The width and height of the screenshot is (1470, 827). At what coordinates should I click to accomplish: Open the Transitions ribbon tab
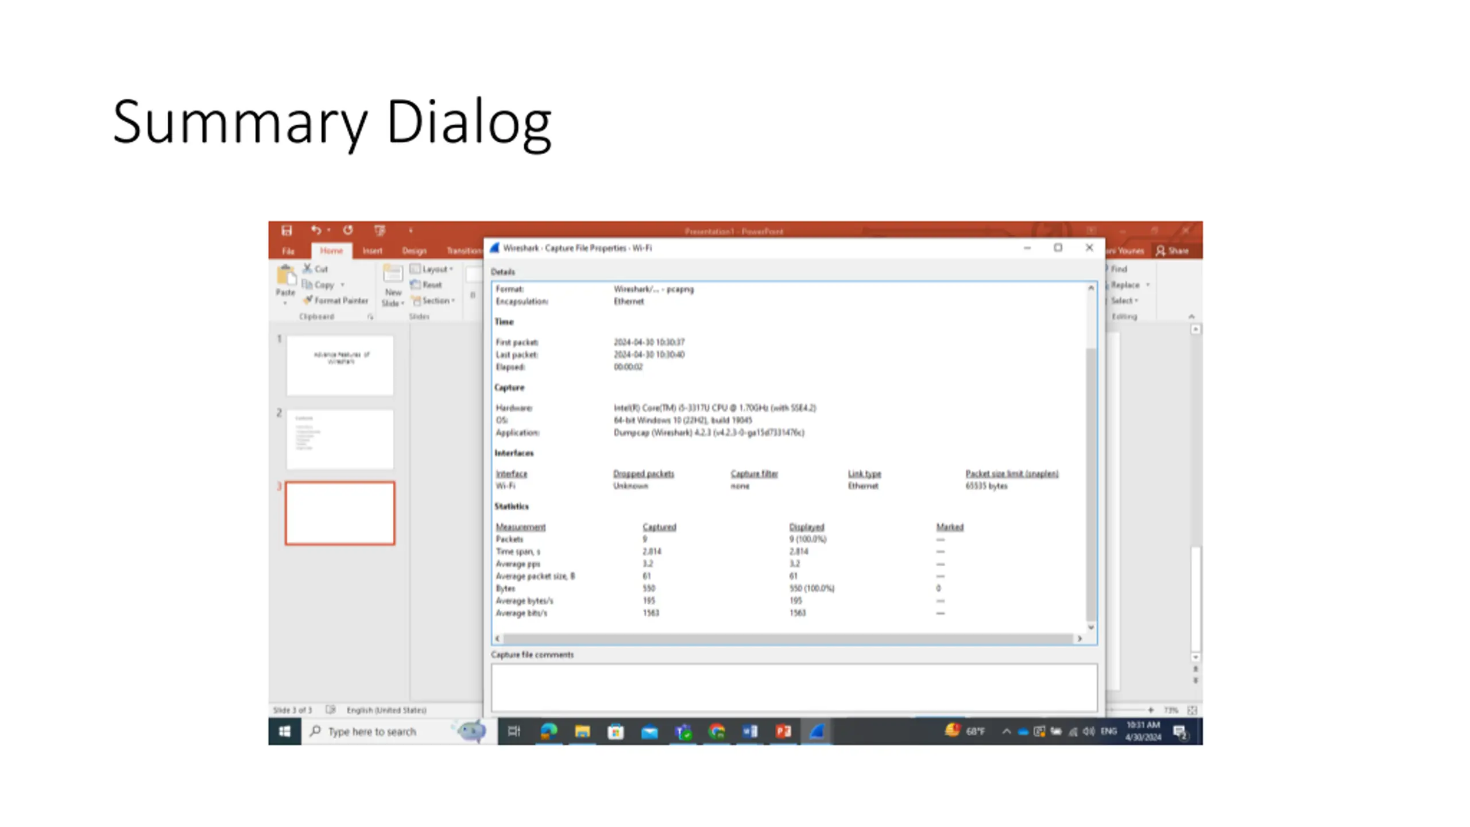(464, 251)
